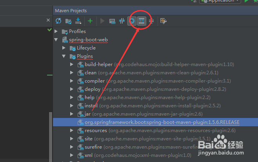Screen dimensions: 258x162
Task: Expand the surefire plugin node
Action: coord(72,147)
